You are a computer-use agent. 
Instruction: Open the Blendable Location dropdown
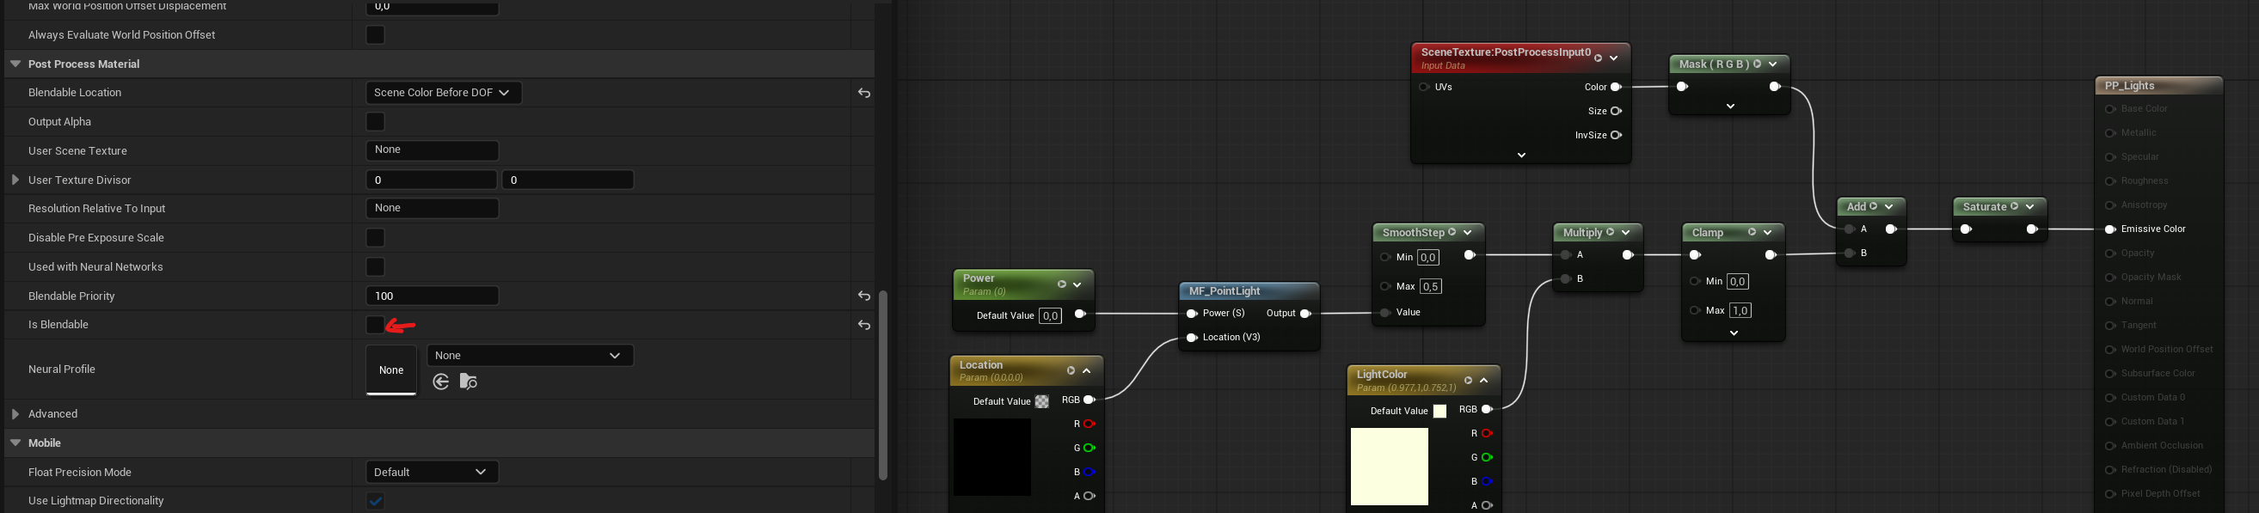443,93
